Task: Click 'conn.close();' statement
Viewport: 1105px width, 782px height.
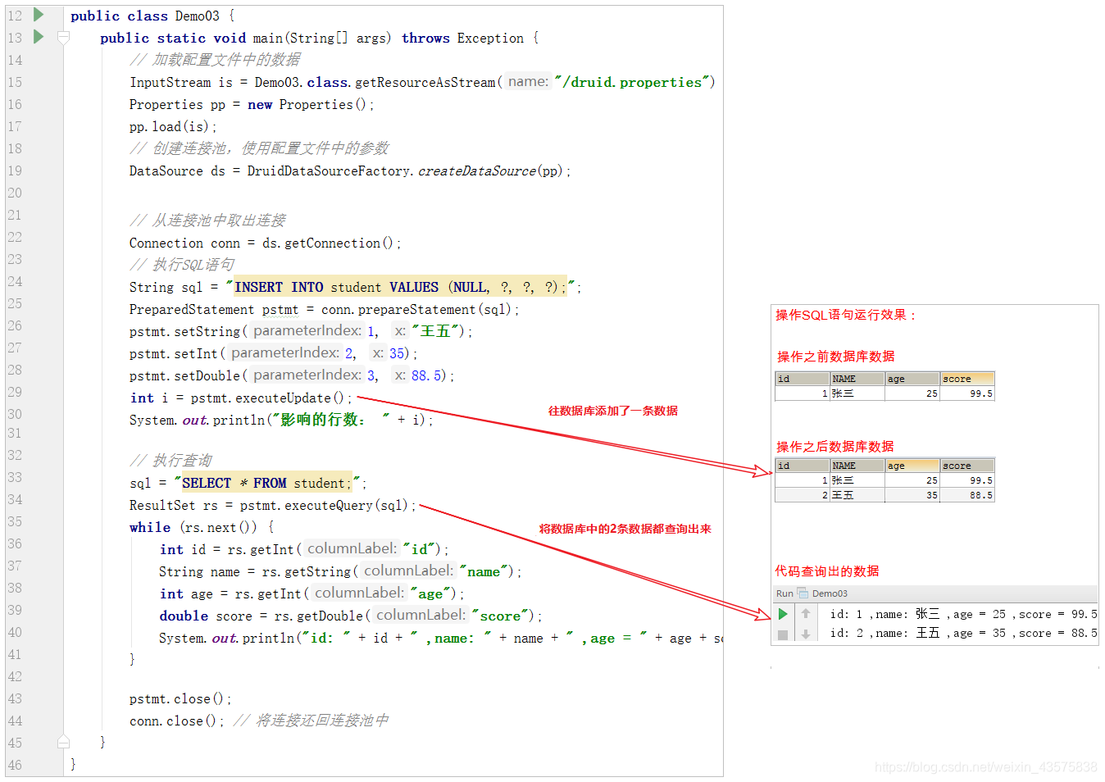Action: pos(176,721)
